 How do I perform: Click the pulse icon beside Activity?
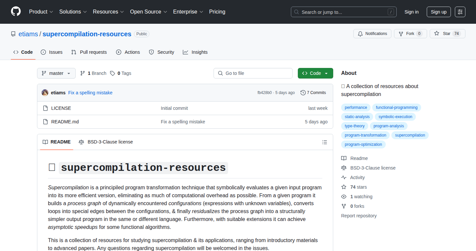[x=344, y=177]
